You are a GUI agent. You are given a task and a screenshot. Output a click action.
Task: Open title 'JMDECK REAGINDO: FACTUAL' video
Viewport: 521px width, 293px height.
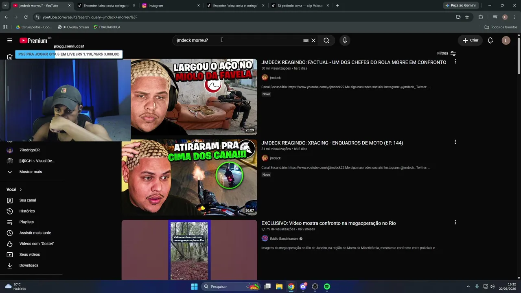(x=354, y=62)
